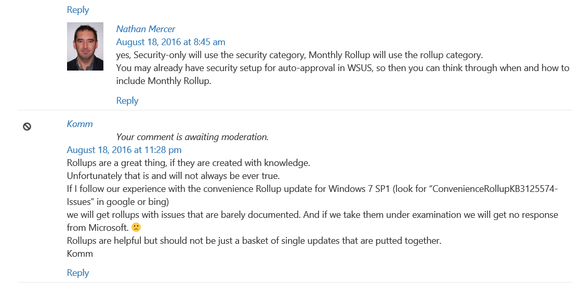Image resolution: width=582 pixels, height=291 pixels.
Task: Click the line 'Unfortunately that is and will not'
Action: click(174, 176)
